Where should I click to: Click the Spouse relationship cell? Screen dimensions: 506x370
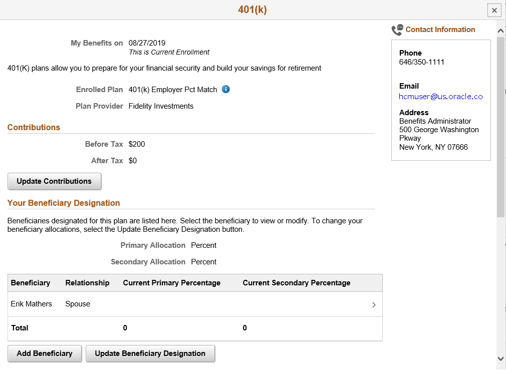(x=78, y=304)
